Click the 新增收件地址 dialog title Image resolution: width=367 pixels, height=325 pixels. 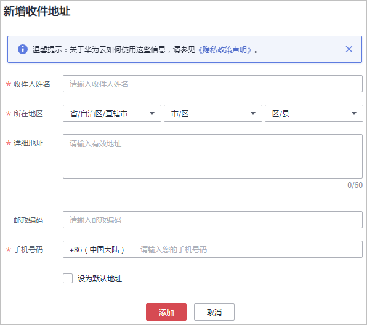coord(37,11)
